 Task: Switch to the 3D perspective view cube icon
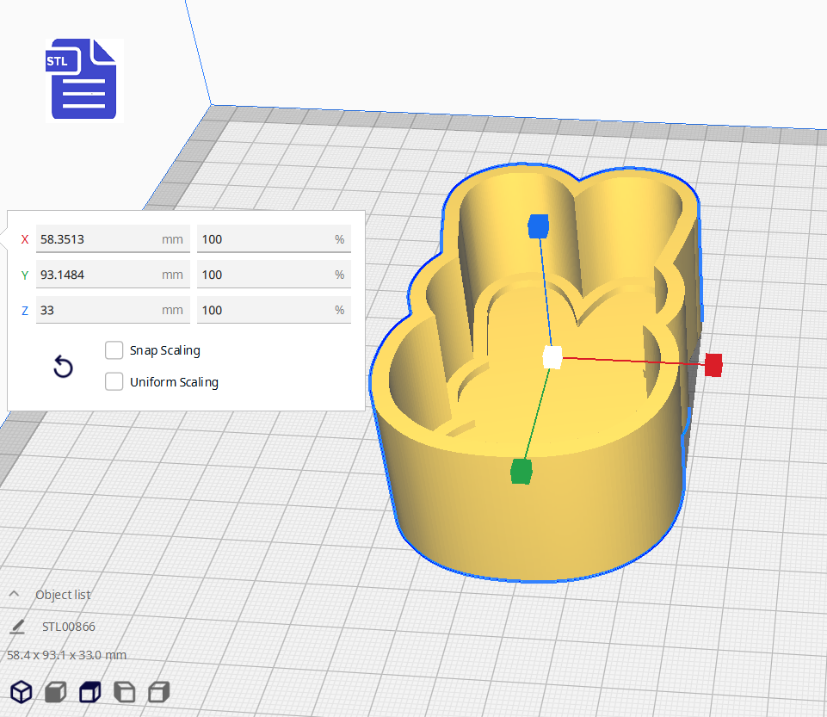(22, 691)
